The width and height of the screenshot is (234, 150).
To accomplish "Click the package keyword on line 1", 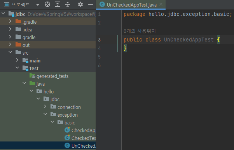I will pos(134,14).
